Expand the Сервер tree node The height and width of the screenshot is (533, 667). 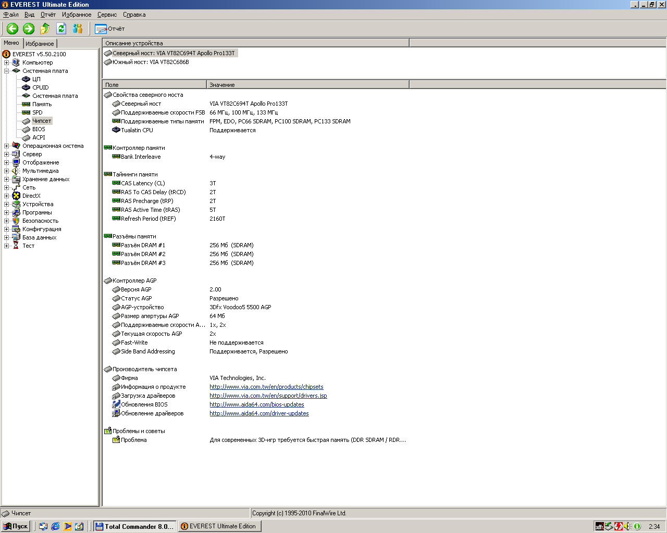pyautogui.click(x=6, y=154)
